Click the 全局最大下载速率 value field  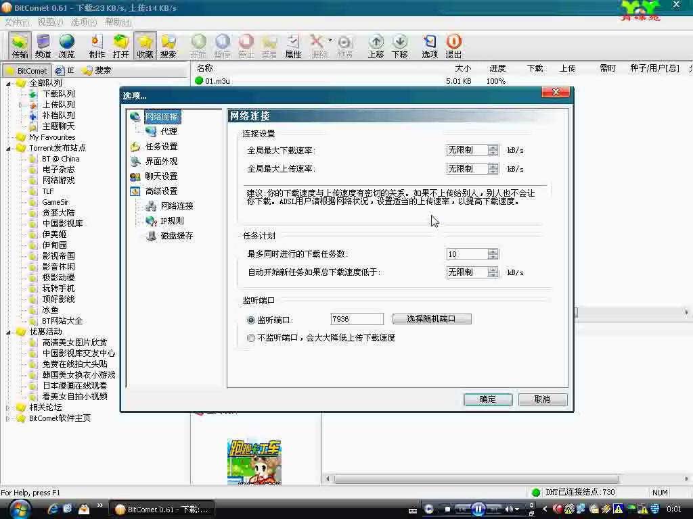[467, 151]
